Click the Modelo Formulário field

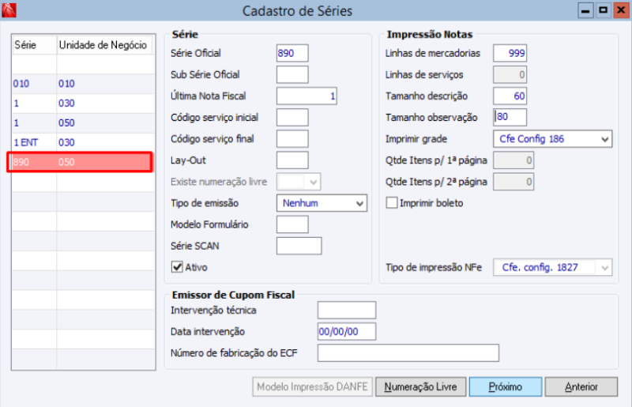pos(292,224)
